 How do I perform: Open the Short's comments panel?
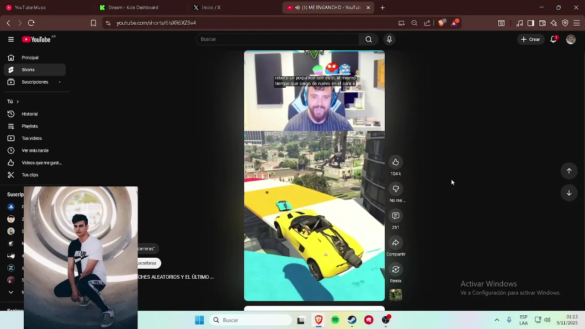[x=396, y=216]
